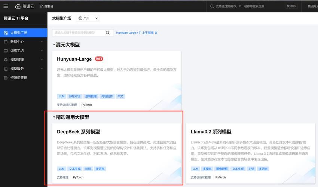The width and height of the screenshot is (318, 187).
Task: Click the Tencent Cloud logo
Action: pyautogui.click(x=25, y=6)
